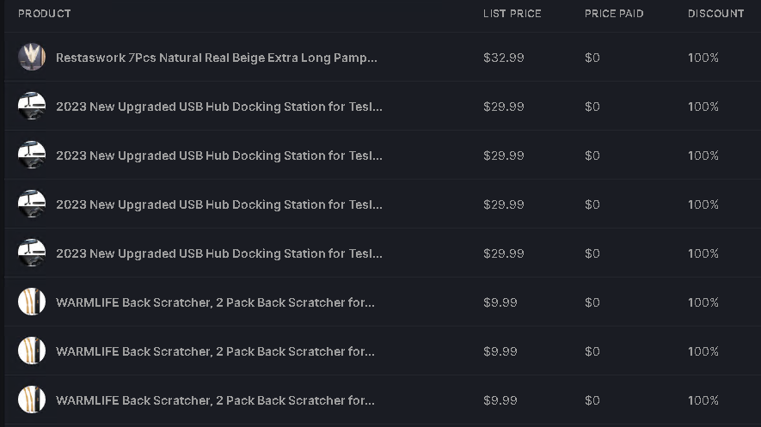Click the second WARMLIFE Back Scratcher thumbnail
Viewport: 761px width, 427px height.
[32, 351]
